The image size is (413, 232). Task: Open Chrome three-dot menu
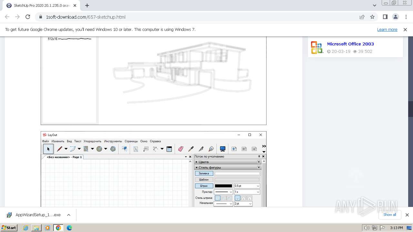(406, 17)
